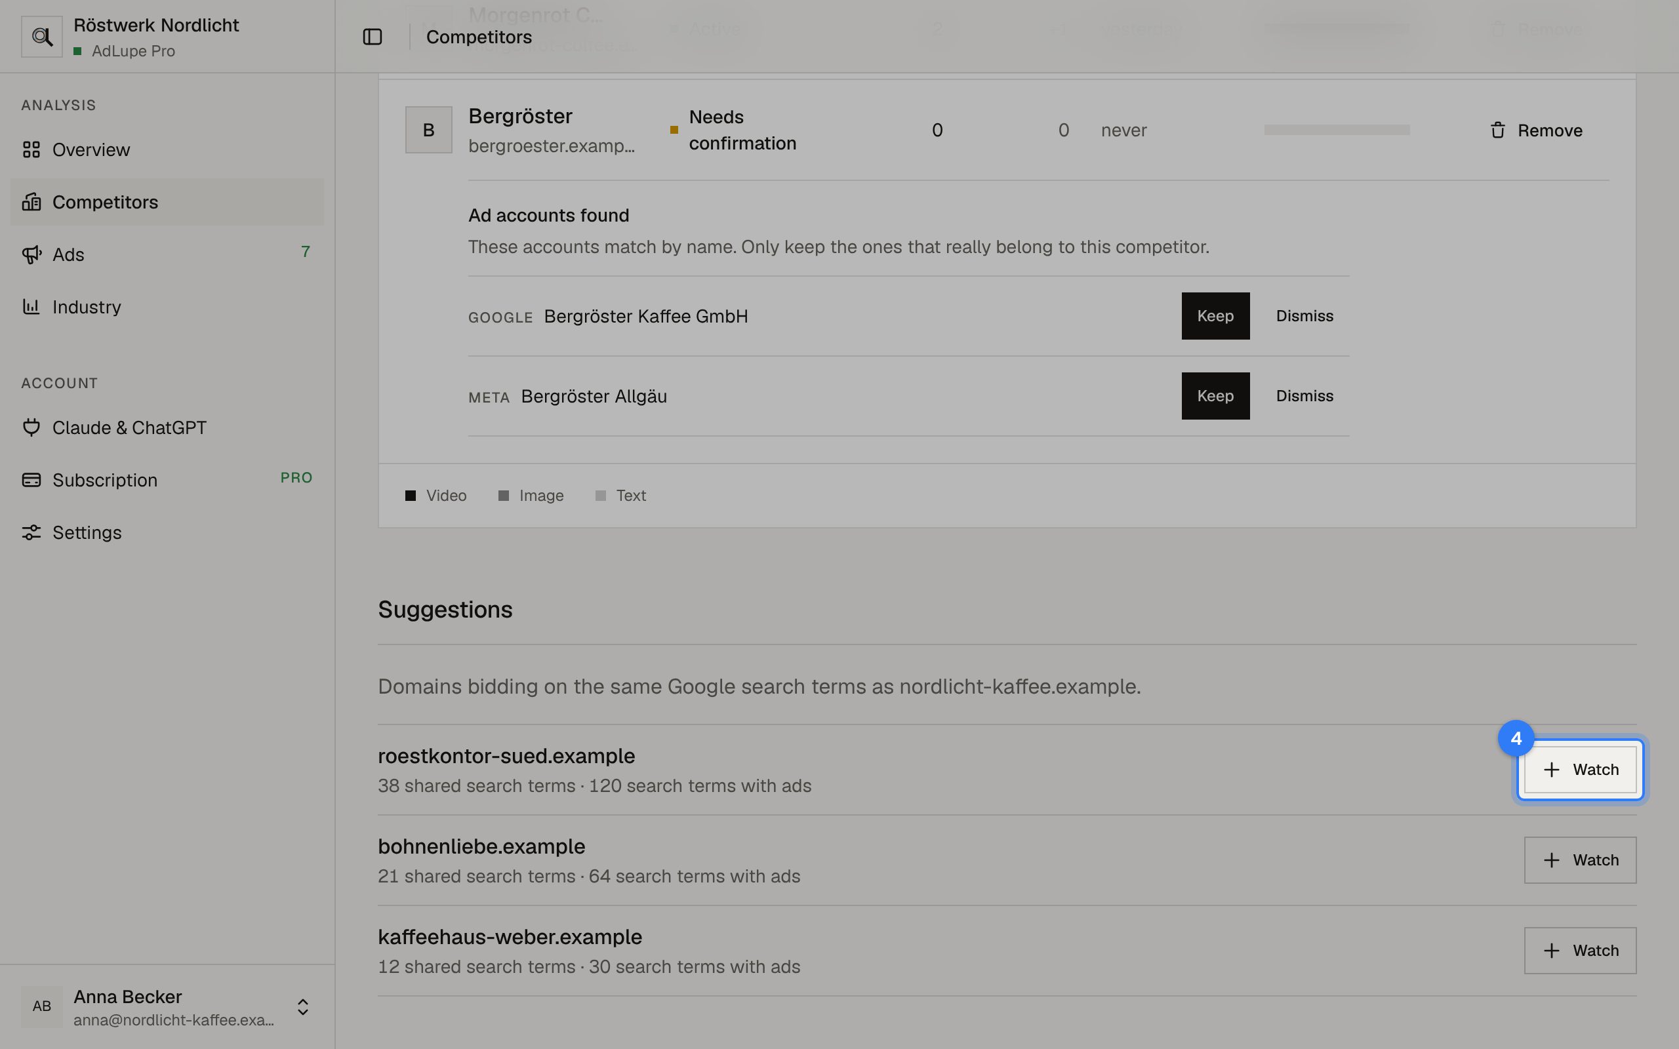
Task: Click the plus icon for kaffeehaus-weber.example
Action: (1551, 951)
